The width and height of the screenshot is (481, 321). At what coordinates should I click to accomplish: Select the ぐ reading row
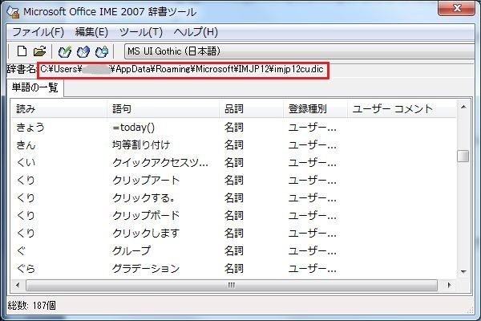click(21, 250)
